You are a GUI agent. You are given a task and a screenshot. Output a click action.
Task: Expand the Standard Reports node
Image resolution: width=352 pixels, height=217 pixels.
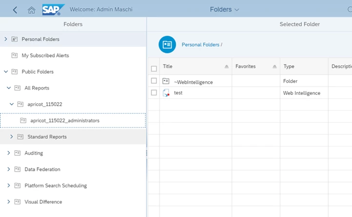pyautogui.click(x=12, y=137)
